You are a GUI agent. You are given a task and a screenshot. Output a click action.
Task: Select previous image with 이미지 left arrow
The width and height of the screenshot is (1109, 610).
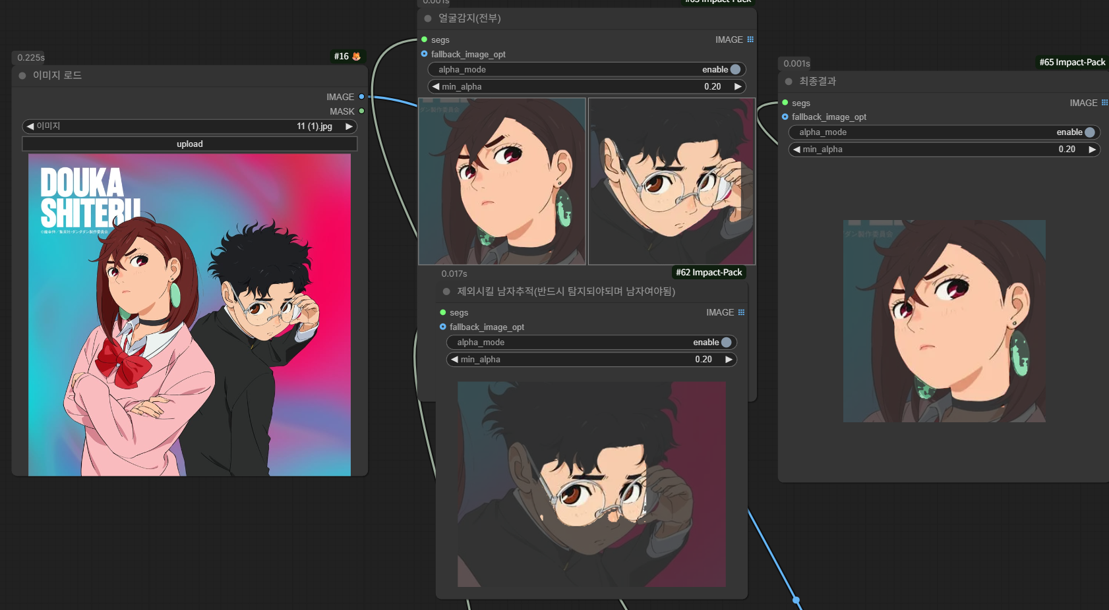30,126
